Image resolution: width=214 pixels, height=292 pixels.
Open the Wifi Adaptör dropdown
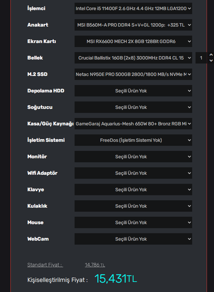133,173
